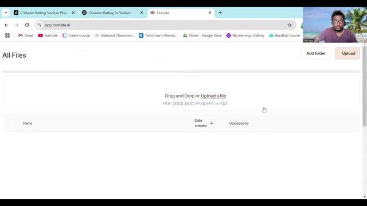This screenshot has width=367, height=206.
Task: Bookmark this page with the star icon
Action: click(x=290, y=25)
